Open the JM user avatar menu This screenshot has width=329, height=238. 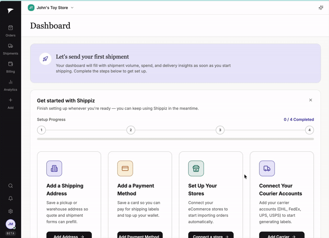click(11, 224)
